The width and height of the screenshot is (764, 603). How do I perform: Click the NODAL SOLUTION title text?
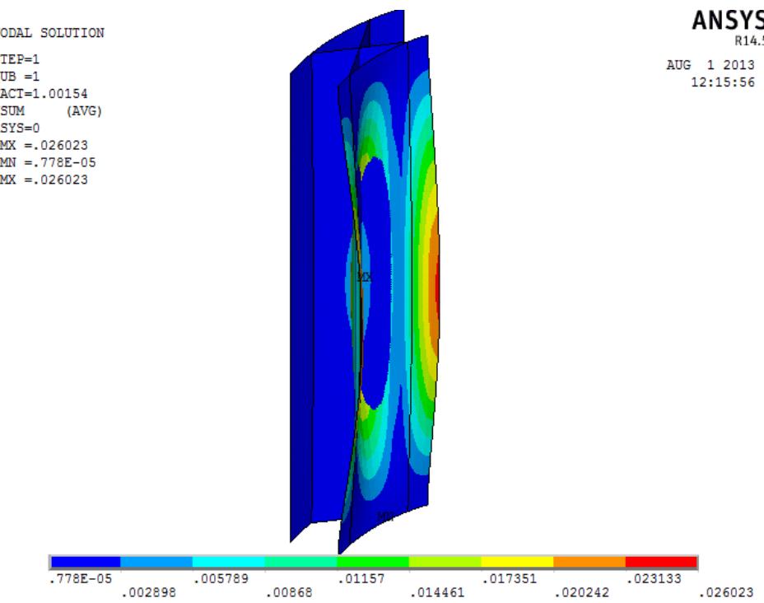(52, 33)
